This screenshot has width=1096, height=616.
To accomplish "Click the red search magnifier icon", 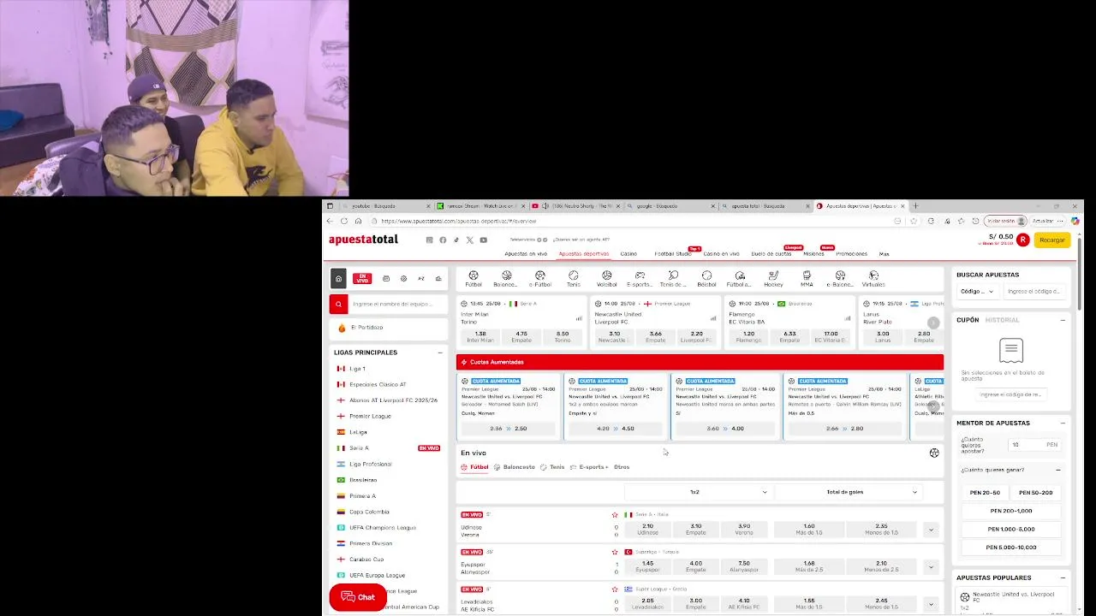I will [x=338, y=304].
